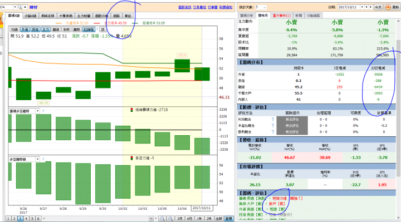
Task: Click the stock search magnifier icon
Action: [19, 7]
